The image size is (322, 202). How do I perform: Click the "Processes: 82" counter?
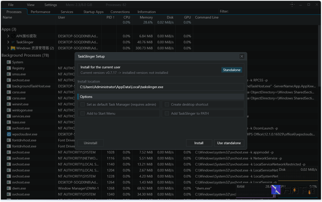116,5
